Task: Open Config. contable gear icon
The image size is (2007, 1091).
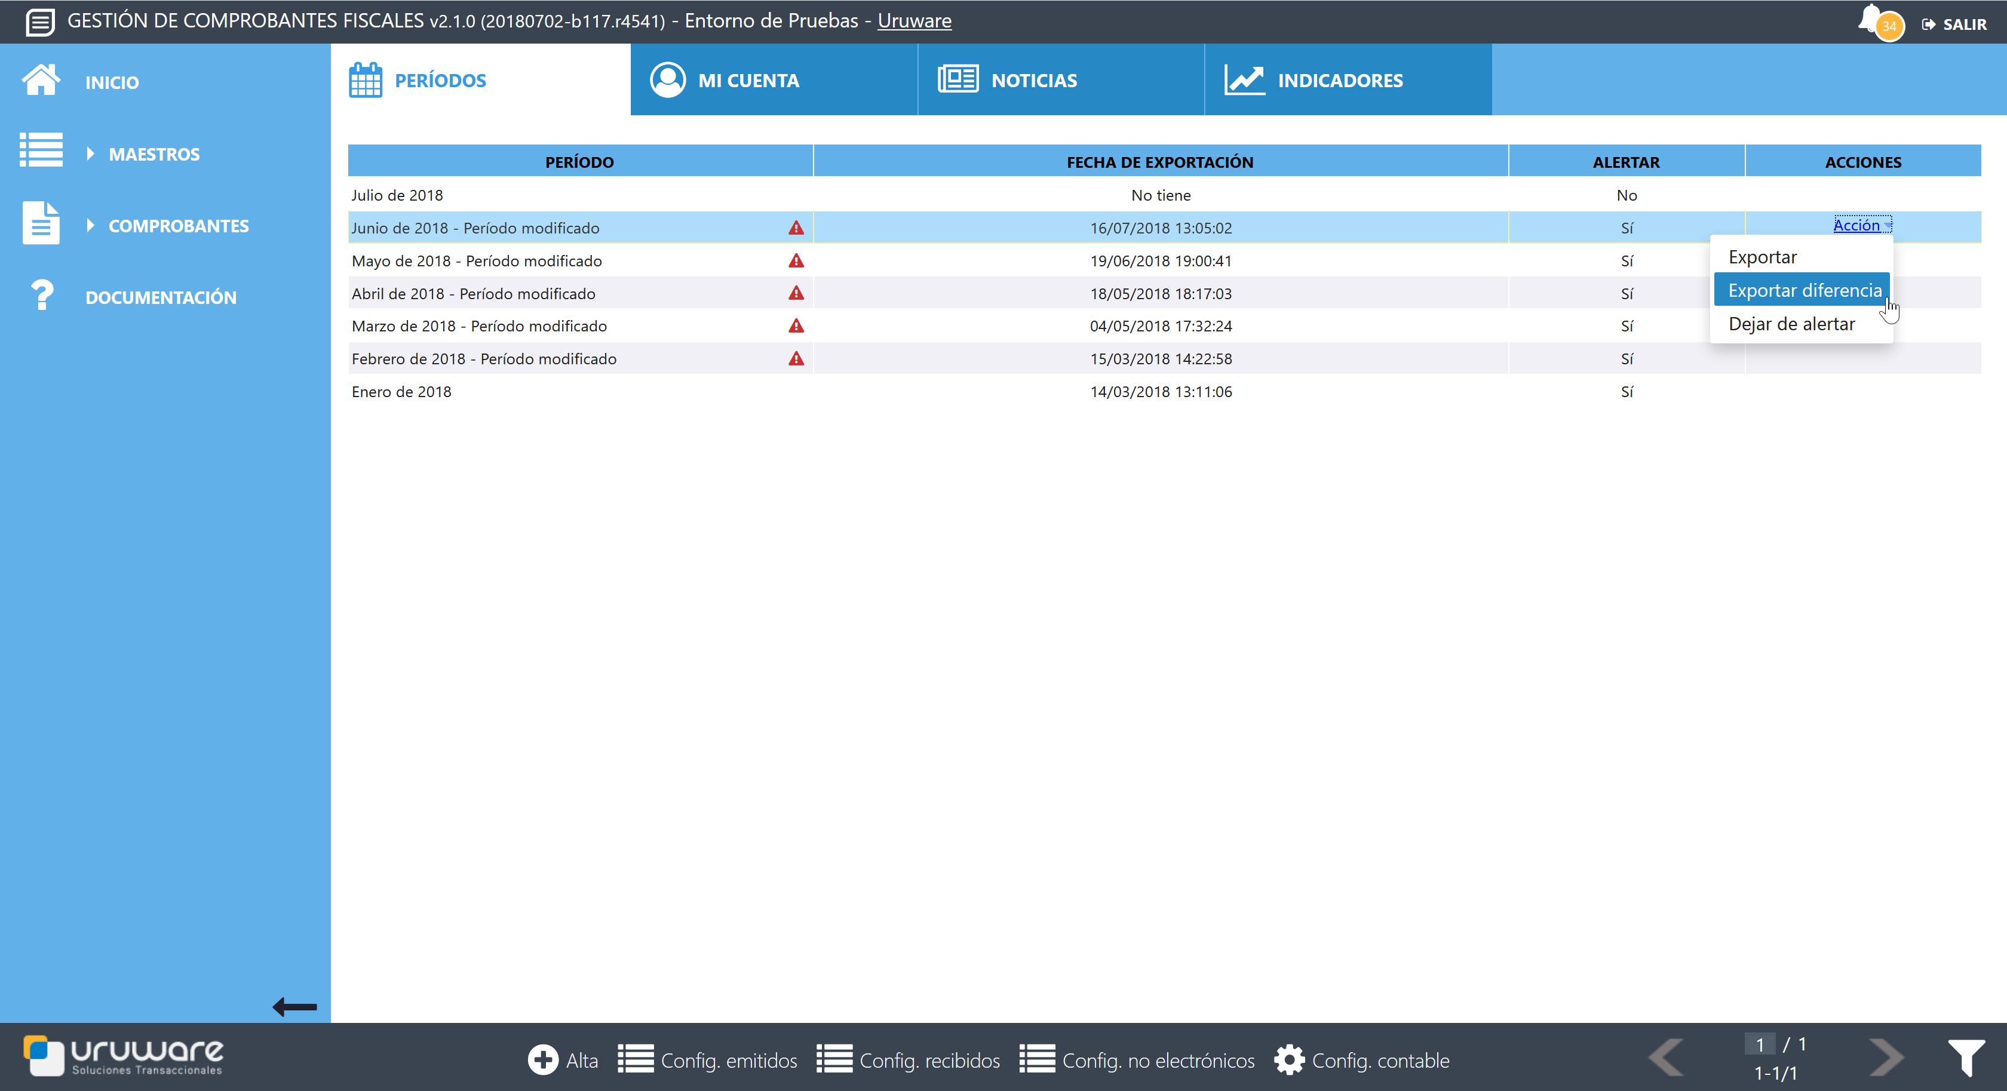Action: point(1288,1060)
